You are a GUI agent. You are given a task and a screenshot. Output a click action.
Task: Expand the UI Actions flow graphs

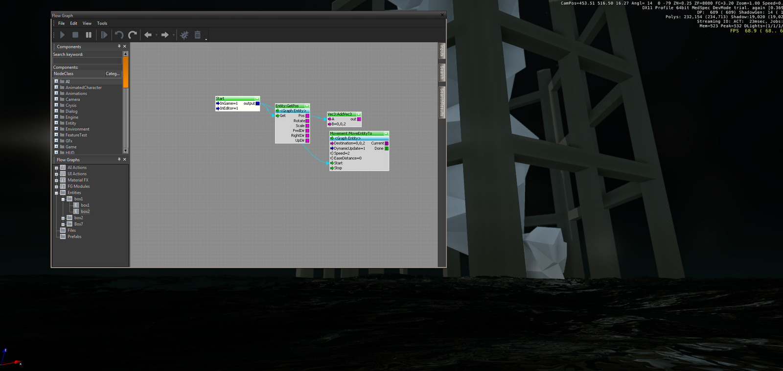pos(56,174)
